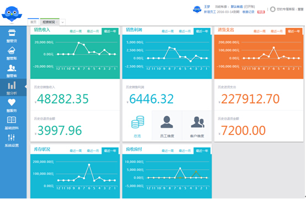Open the 慧服务 heart icon

tap(12, 103)
